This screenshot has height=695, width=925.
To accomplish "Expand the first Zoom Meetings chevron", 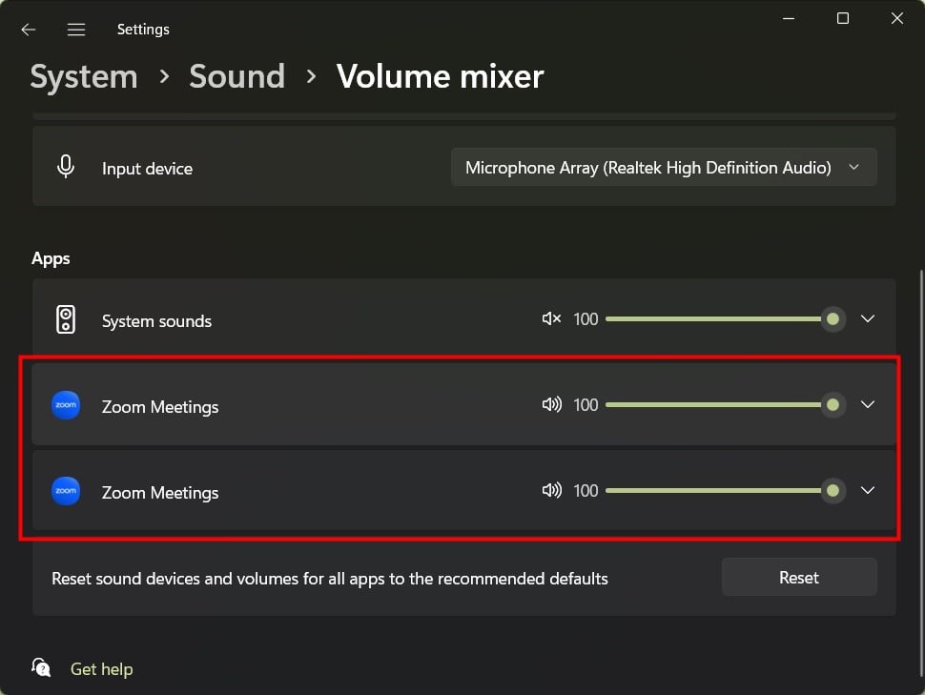I will tap(868, 405).
